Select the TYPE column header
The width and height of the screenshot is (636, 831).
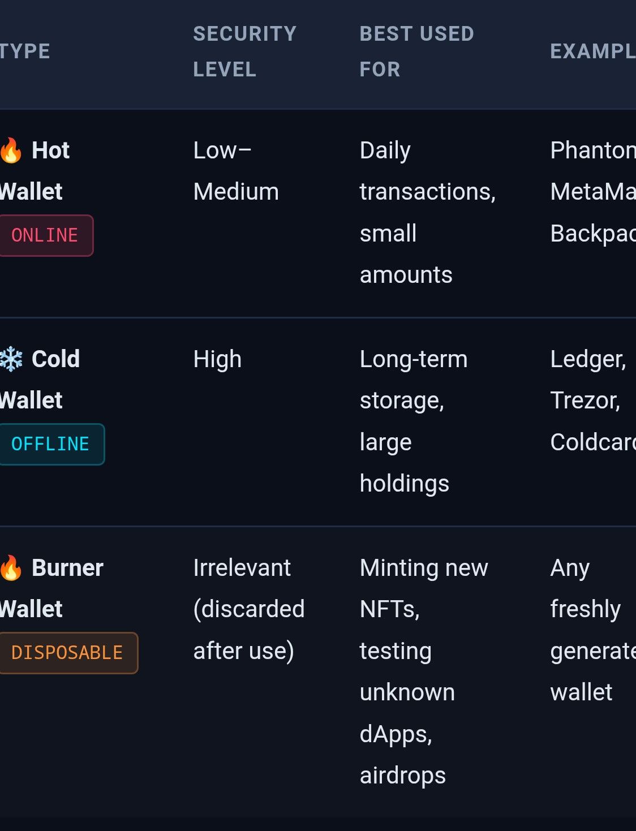[25, 51]
